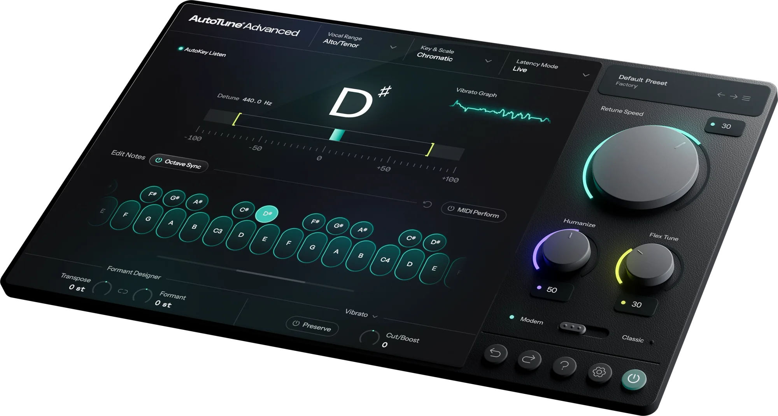Click the C# key left of highlighted D#
Viewport: 778px width, 416px height.
click(244, 210)
